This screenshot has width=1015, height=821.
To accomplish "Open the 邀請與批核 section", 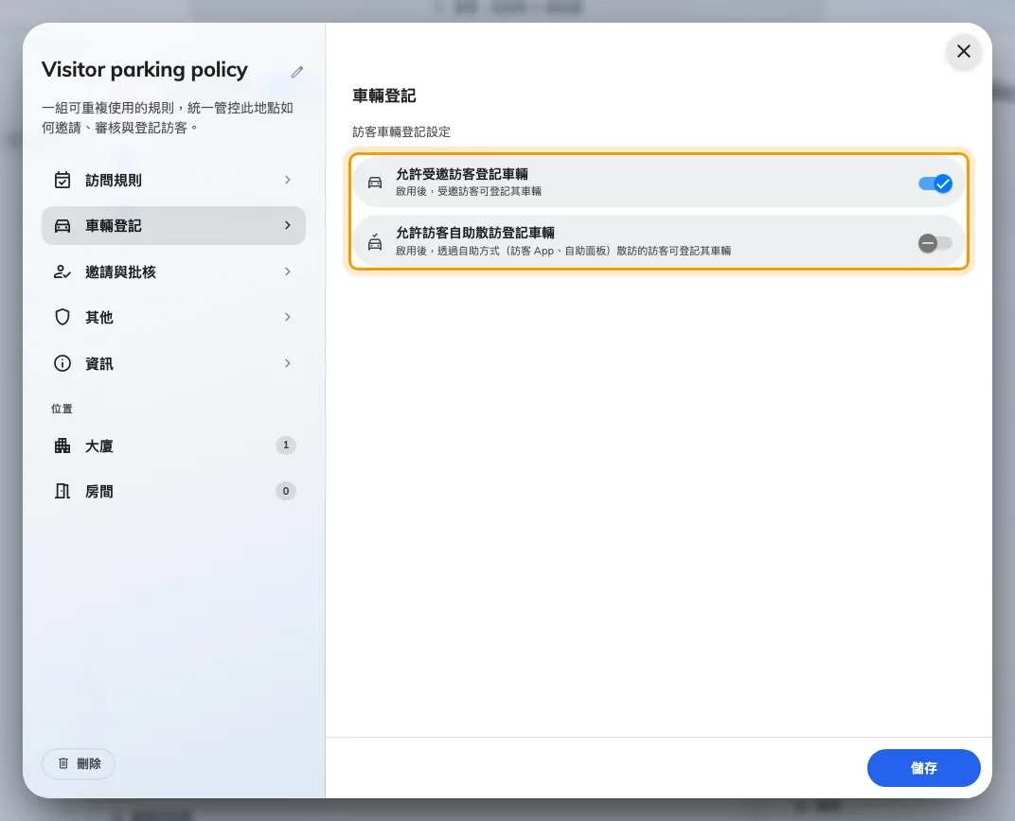I will click(x=173, y=271).
